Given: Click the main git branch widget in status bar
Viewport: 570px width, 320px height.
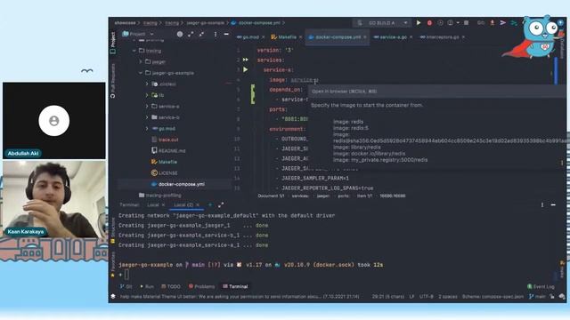Looking at the screenshot, I should coord(537,296).
